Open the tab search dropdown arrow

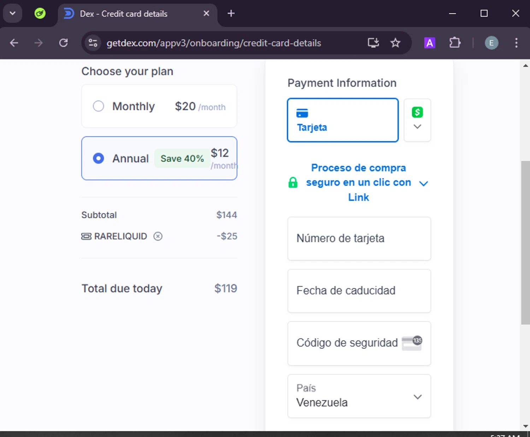[x=12, y=13]
